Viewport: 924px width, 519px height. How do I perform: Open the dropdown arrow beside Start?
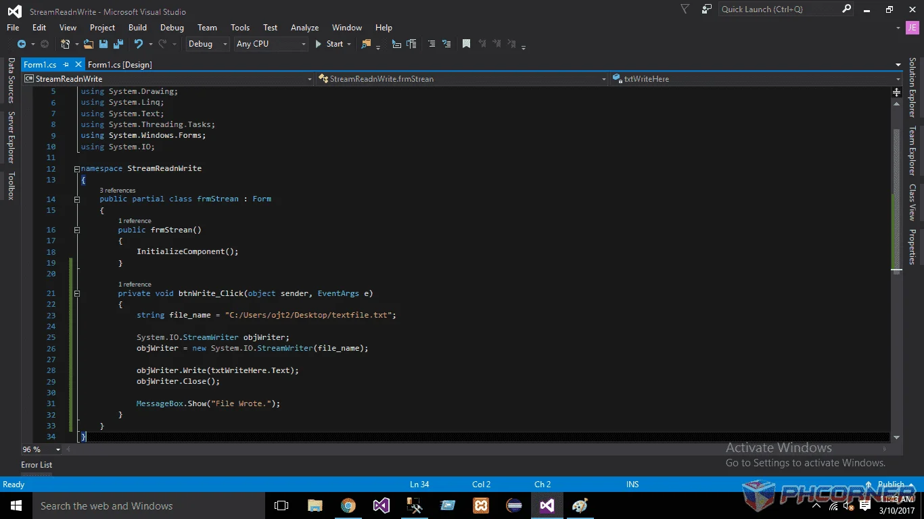pos(349,44)
